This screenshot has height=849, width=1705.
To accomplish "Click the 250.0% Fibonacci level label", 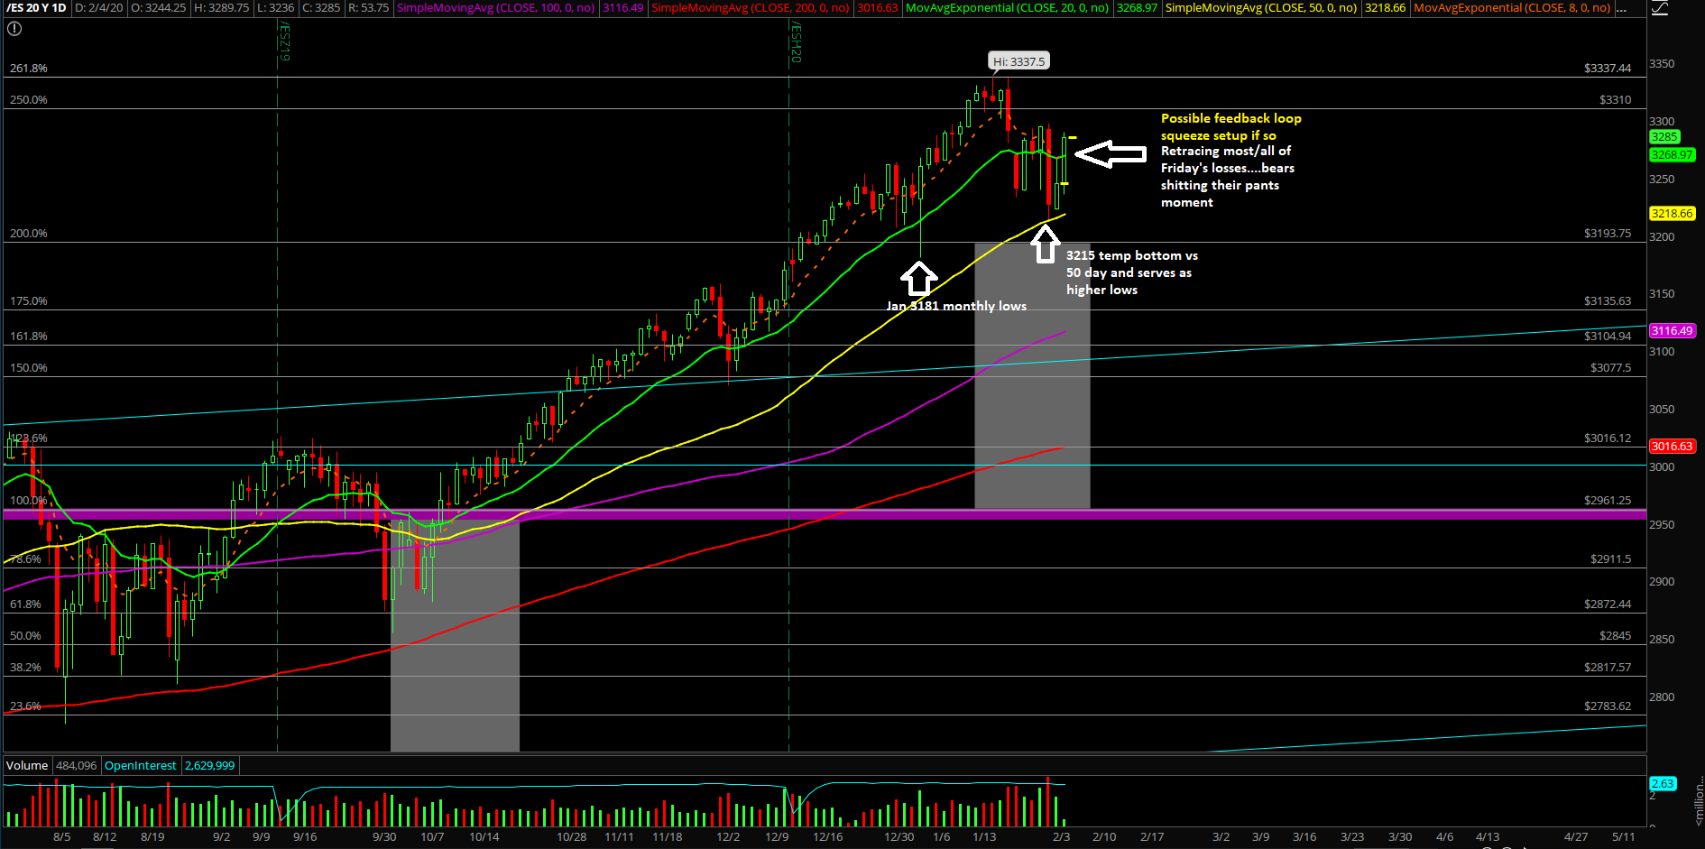I will pyautogui.click(x=29, y=100).
